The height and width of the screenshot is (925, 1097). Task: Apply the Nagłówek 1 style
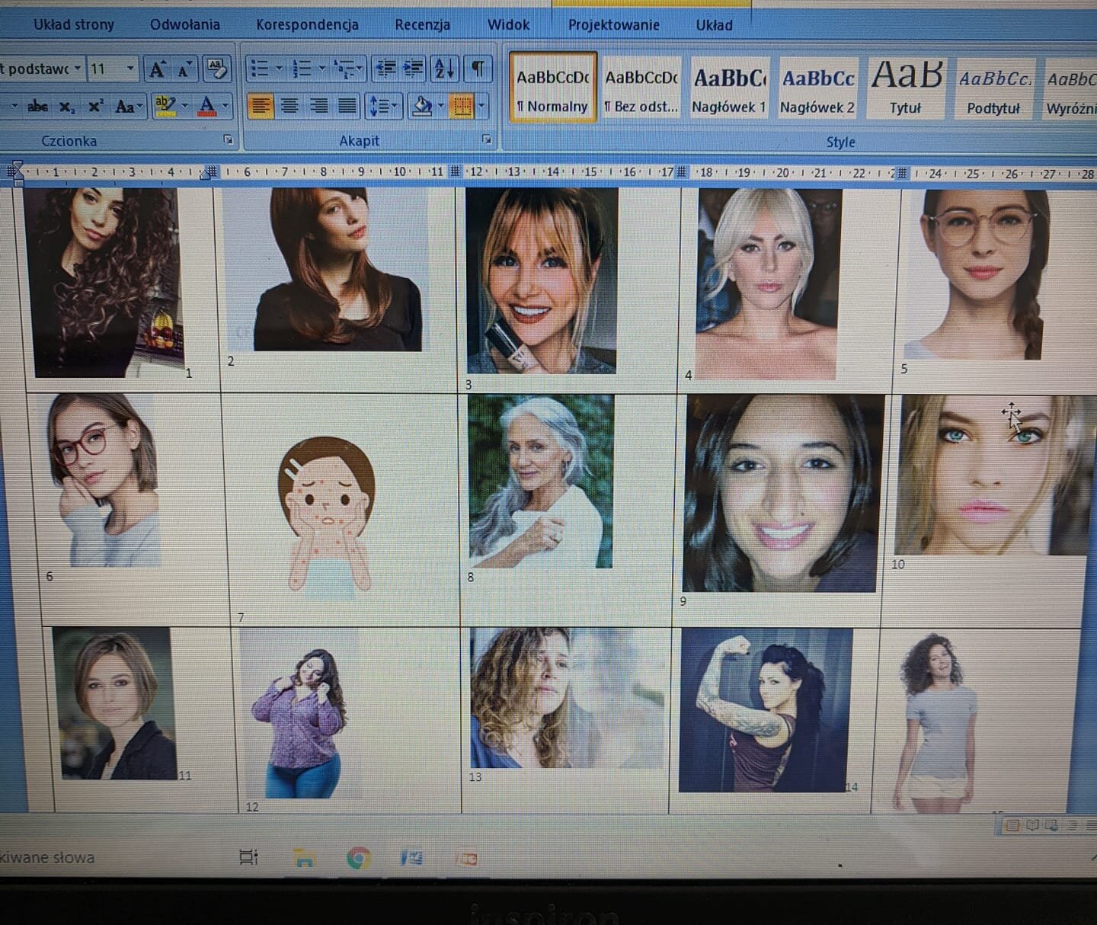729,88
